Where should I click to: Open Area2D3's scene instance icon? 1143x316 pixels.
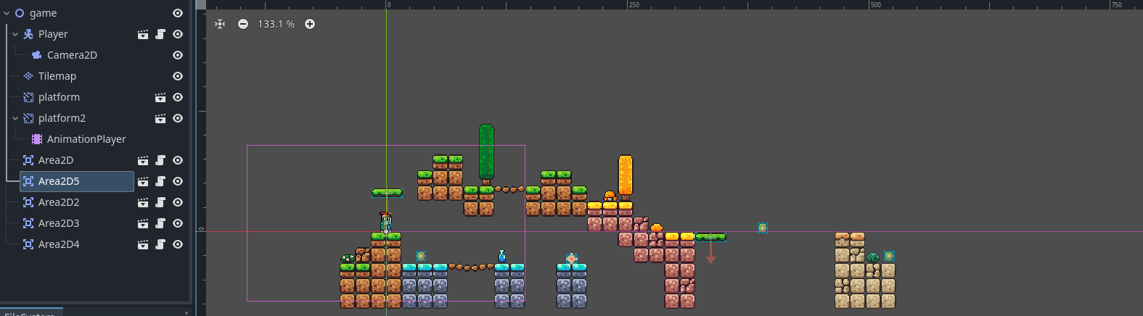143,223
